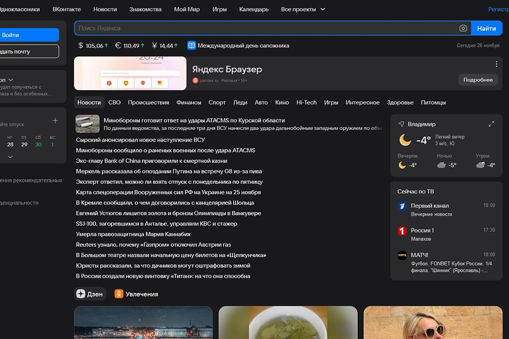Open headline about SSJ-100 в Анталье
Viewport: 509px width, 339px height.
coord(156,224)
